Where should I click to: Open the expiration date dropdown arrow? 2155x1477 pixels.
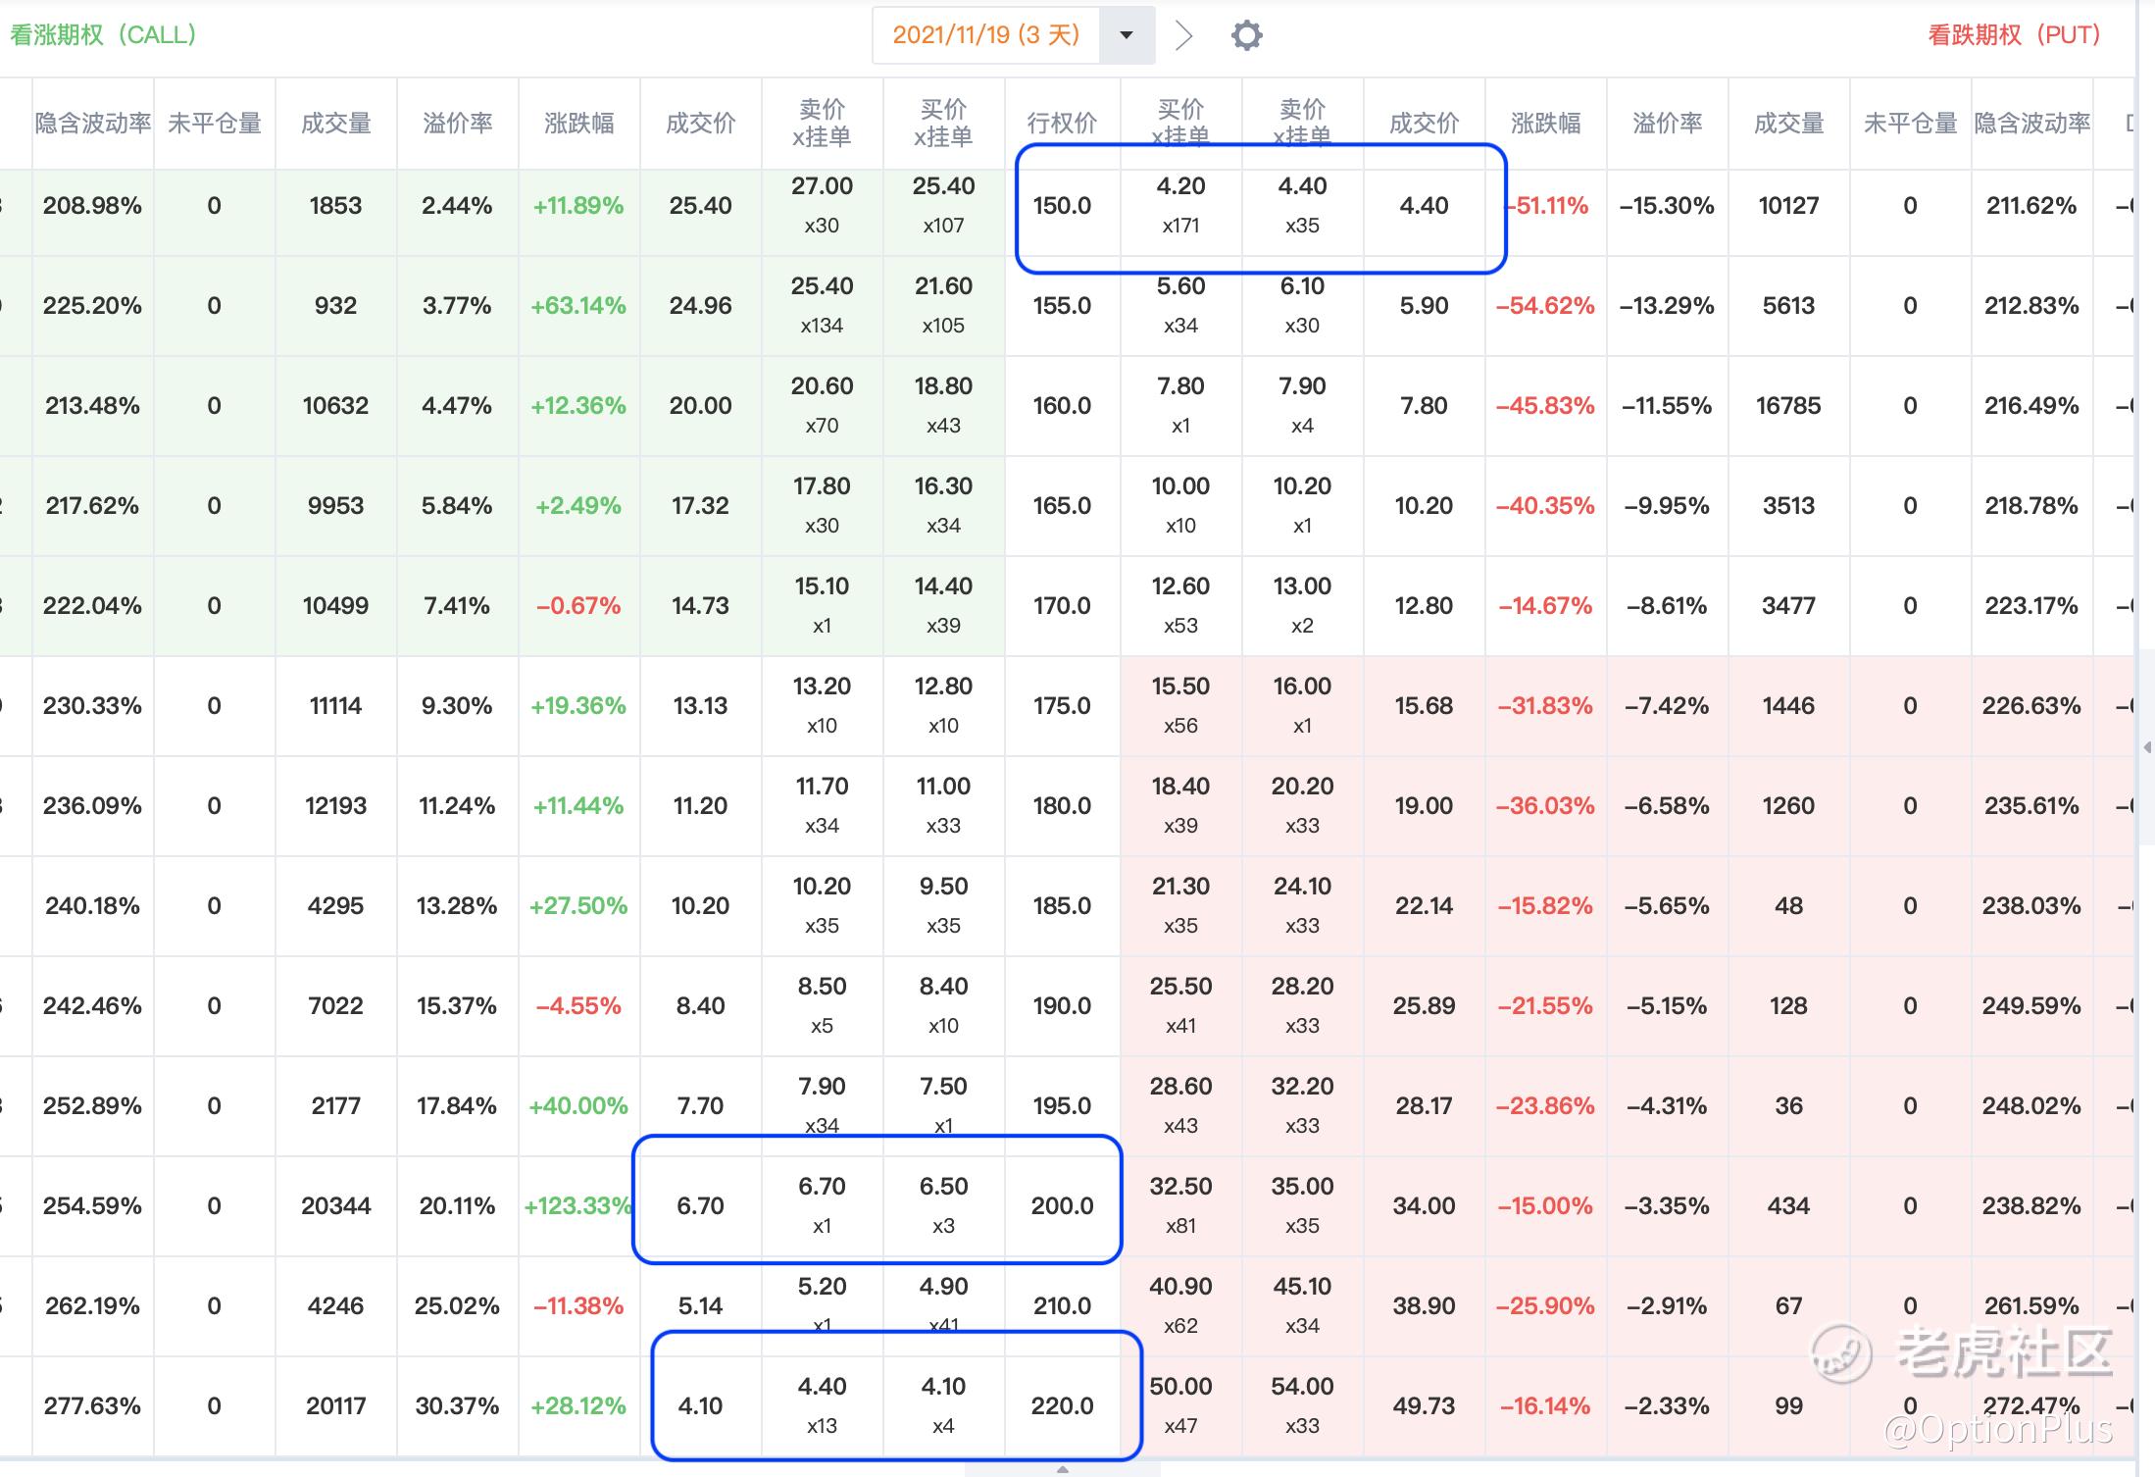(1127, 35)
